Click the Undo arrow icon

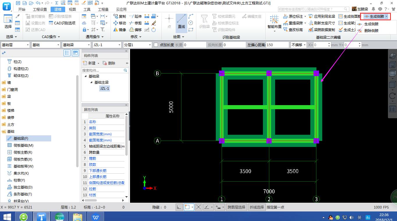click(38, 3)
